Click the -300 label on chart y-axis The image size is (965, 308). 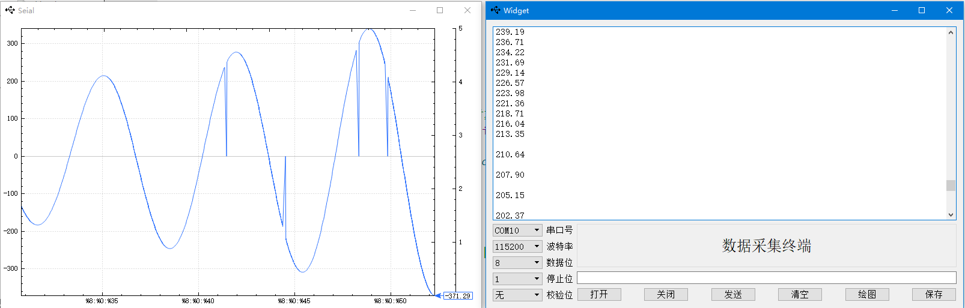tap(11, 268)
